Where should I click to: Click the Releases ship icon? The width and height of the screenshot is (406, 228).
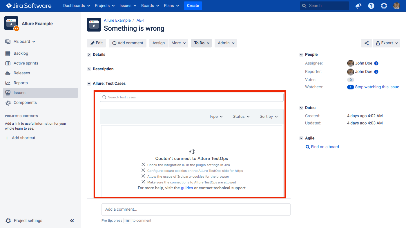[x=8, y=73]
